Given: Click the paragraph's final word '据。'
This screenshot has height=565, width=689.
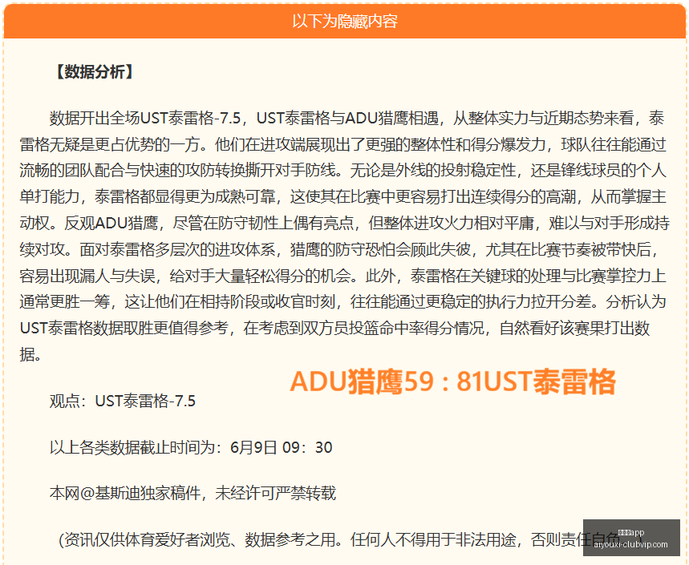Looking at the screenshot, I should pyautogui.click(x=30, y=355).
